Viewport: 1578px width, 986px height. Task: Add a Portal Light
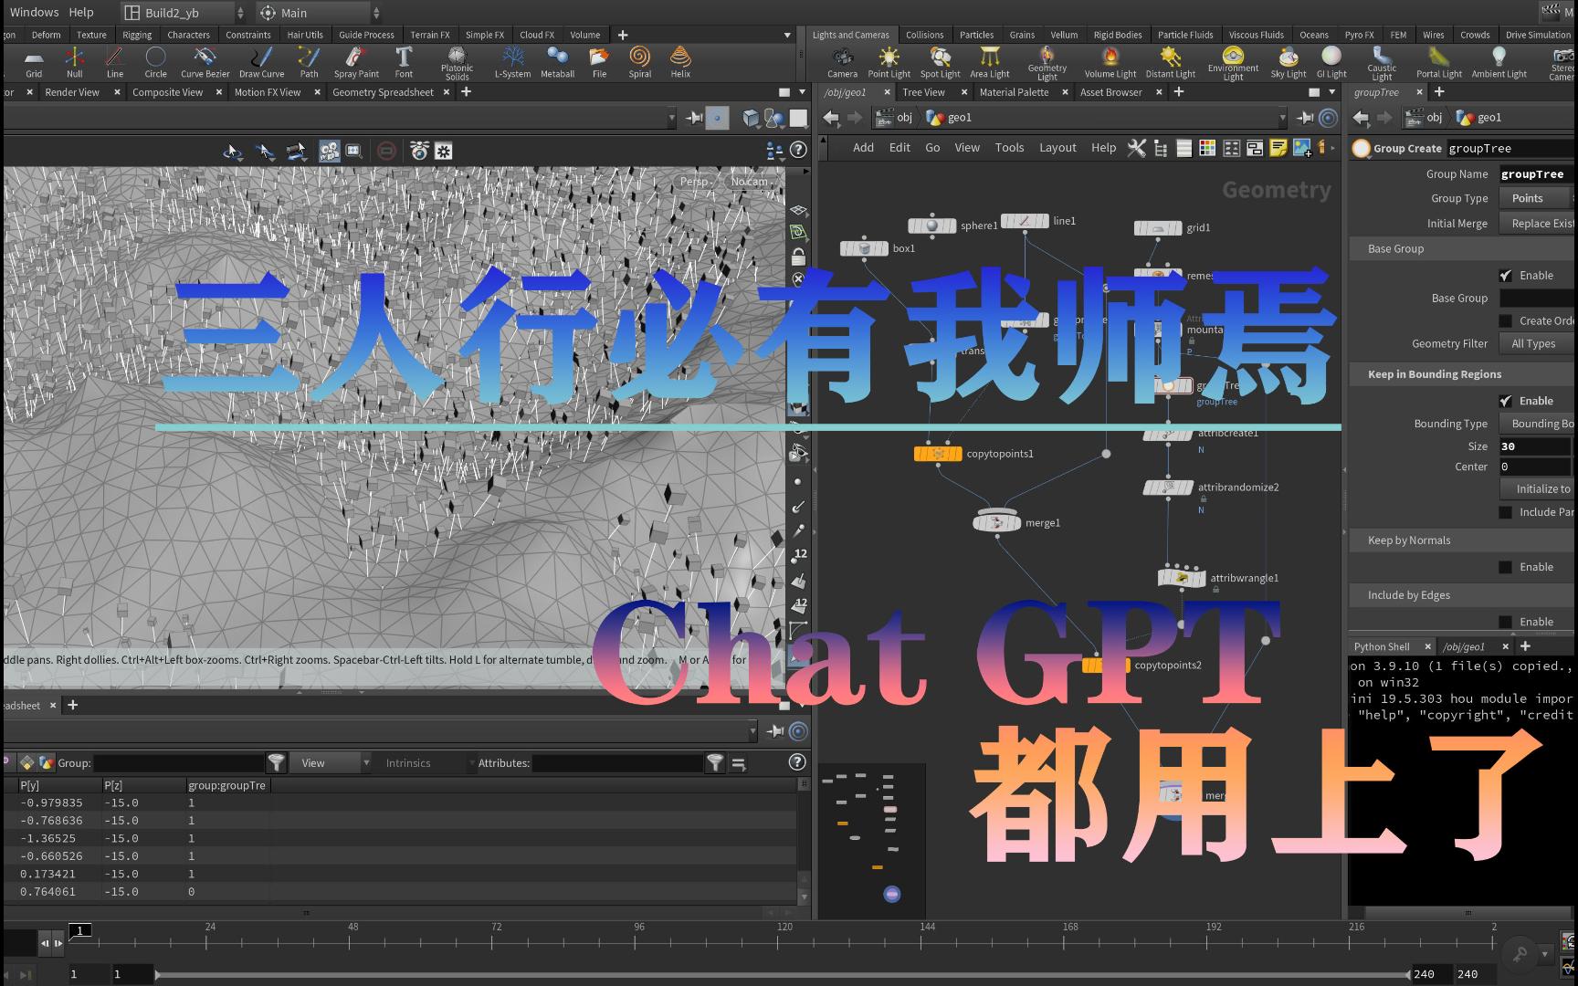click(x=1439, y=62)
